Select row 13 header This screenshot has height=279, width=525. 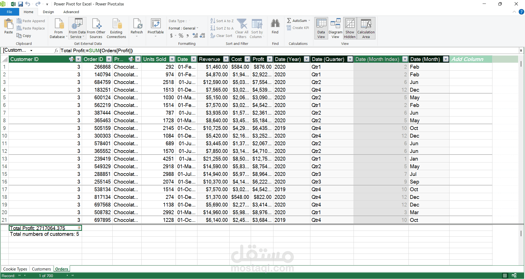pyautogui.click(x=4, y=159)
